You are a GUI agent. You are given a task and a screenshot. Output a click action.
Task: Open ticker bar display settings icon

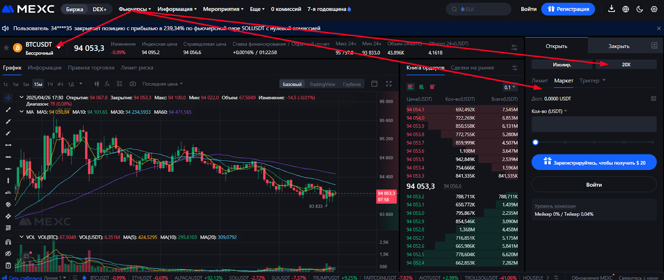point(514,48)
